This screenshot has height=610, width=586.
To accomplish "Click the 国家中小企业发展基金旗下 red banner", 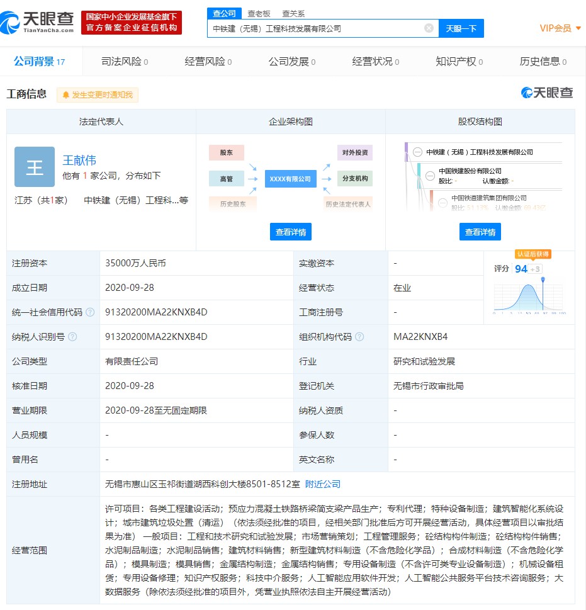I will [132, 23].
